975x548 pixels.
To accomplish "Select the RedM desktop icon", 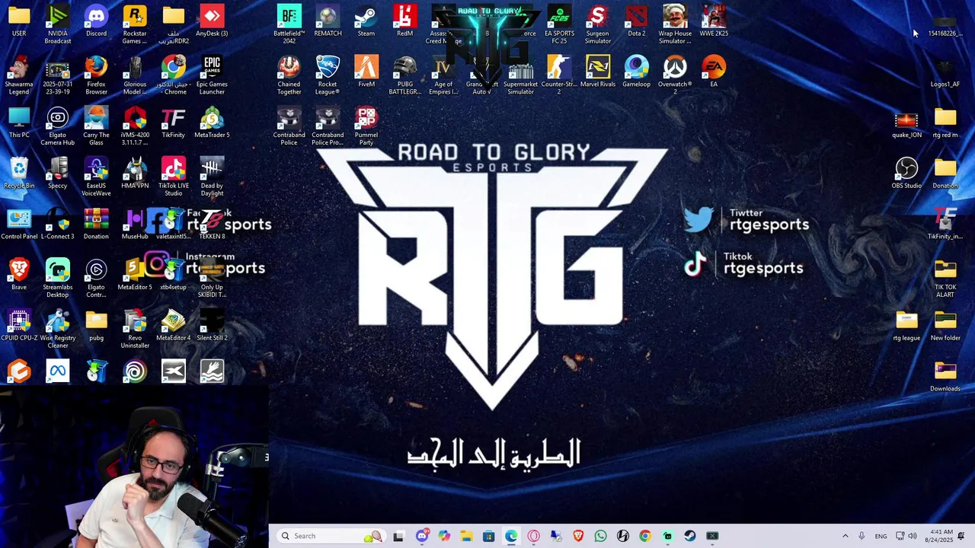I will coord(404,21).
